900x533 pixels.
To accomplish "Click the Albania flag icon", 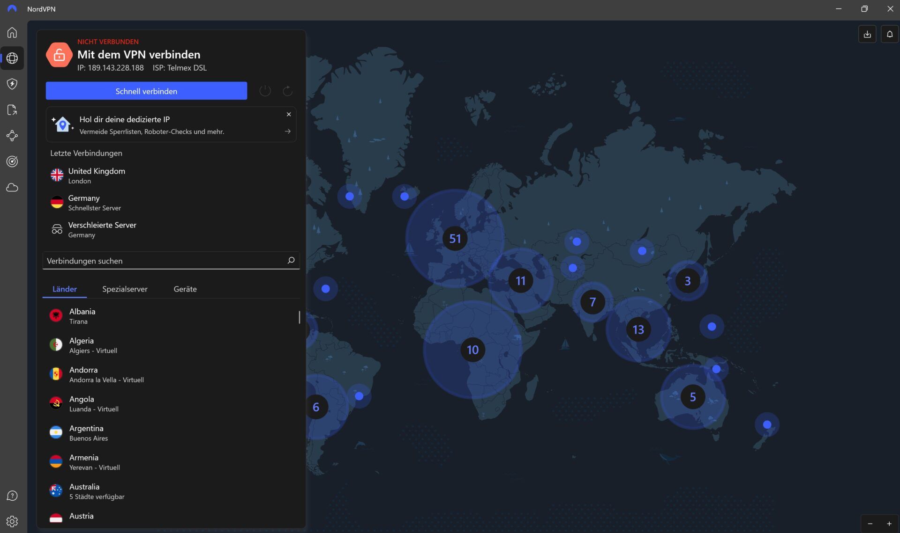I will click(x=56, y=315).
